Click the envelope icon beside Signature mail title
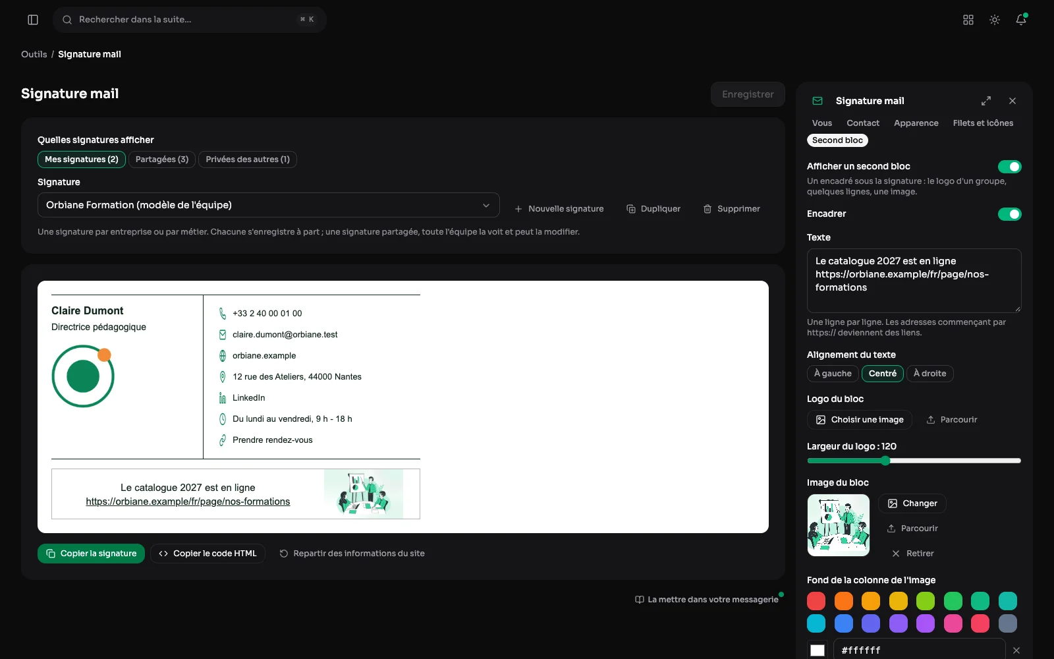The height and width of the screenshot is (659, 1054). click(818, 101)
